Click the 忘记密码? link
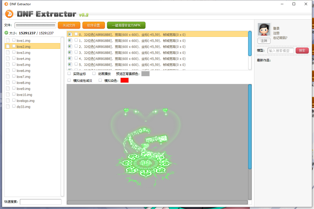The image size is (314, 209). tap(280, 38)
